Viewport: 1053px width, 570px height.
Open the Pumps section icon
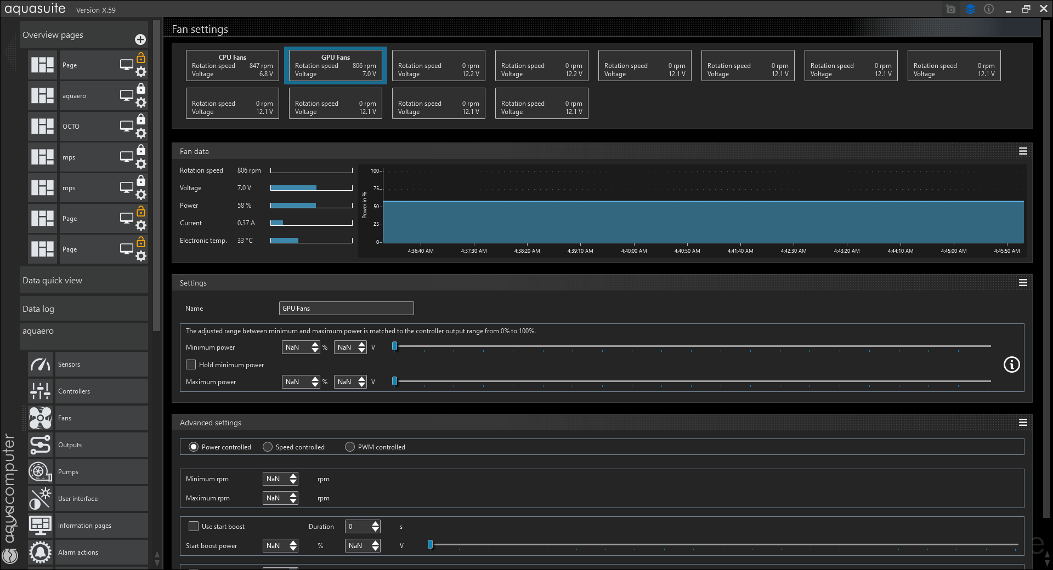click(40, 472)
